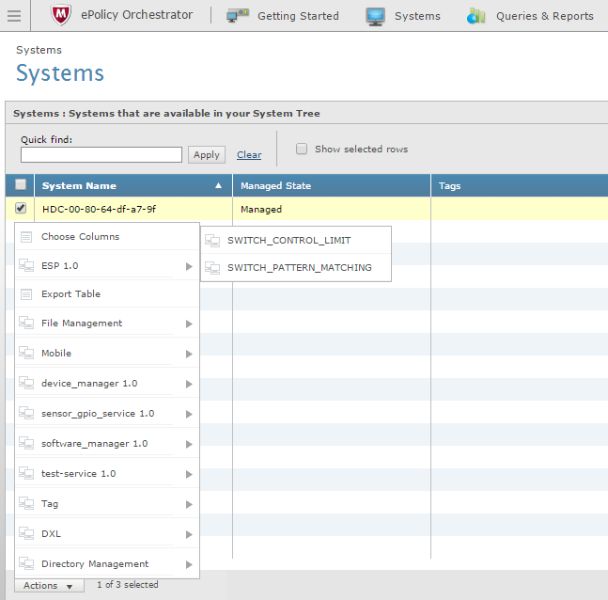
Task: Open the device_manager 1.0 menu entry
Action: (x=89, y=384)
